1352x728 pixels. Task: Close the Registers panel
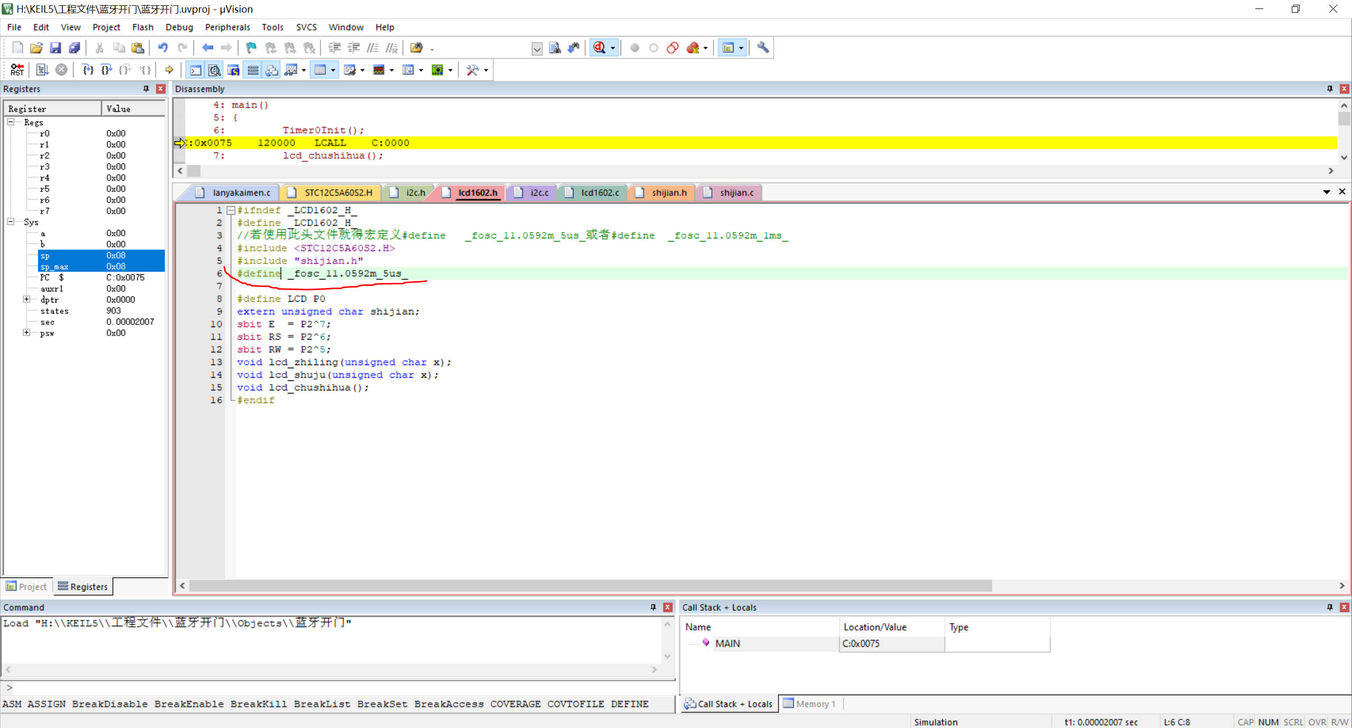161,89
